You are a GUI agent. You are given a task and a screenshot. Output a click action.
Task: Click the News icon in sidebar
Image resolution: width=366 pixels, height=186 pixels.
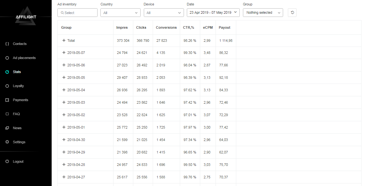[x=7, y=128]
